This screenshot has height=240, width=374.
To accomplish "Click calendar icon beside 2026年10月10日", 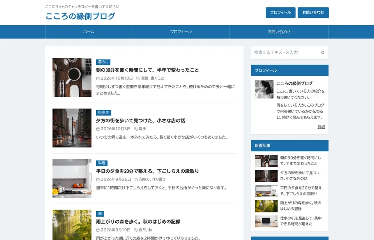I will tap(98, 78).
